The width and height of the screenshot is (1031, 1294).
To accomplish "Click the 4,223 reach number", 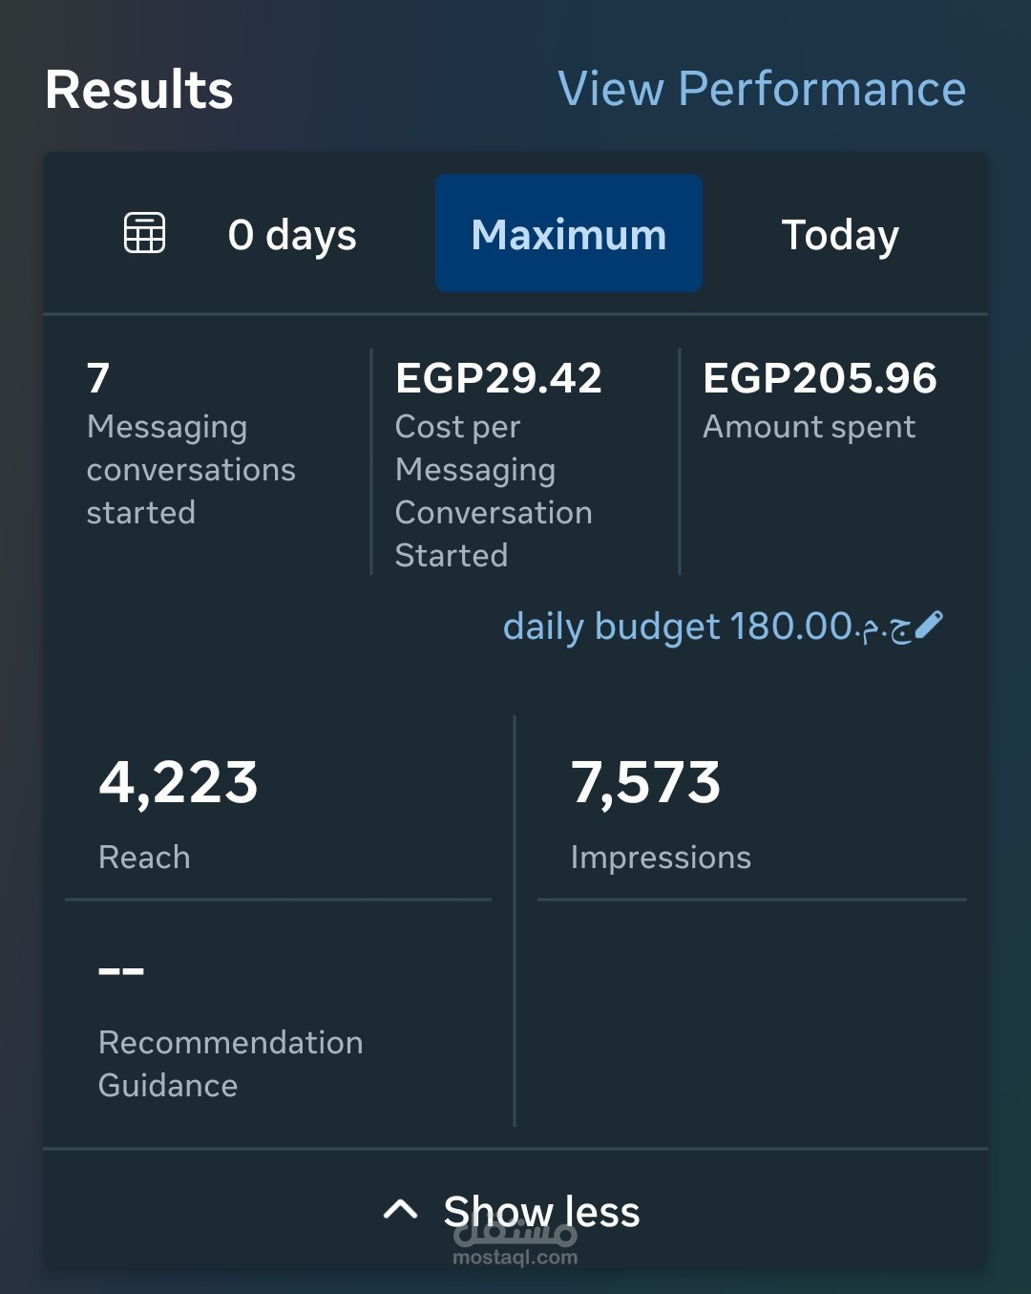I will 179,783.
